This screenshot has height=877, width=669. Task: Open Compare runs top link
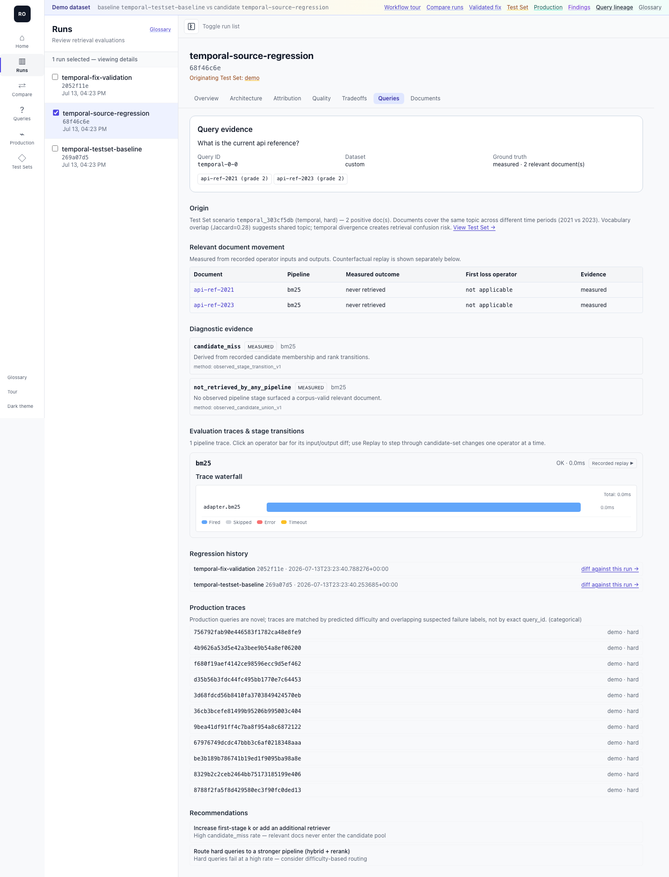[x=445, y=7]
